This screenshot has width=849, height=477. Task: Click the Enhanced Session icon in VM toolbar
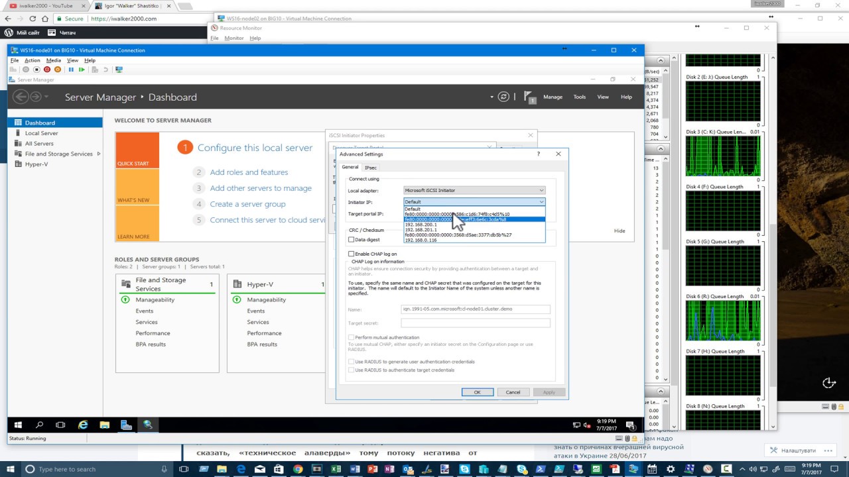(x=119, y=70)
